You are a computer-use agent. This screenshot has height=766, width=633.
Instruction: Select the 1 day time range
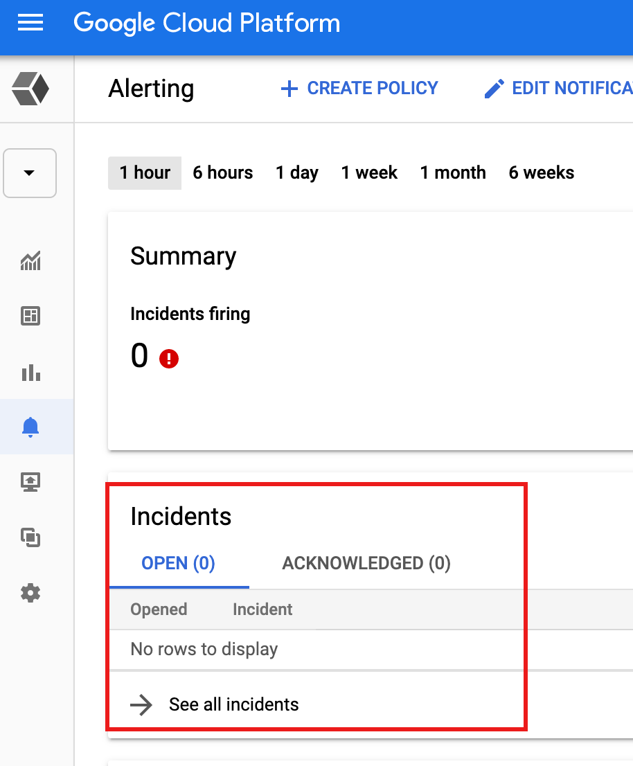296,172
